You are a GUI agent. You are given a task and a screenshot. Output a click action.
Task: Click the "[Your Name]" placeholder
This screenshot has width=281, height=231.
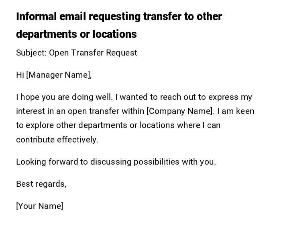[x=40, y=206]
